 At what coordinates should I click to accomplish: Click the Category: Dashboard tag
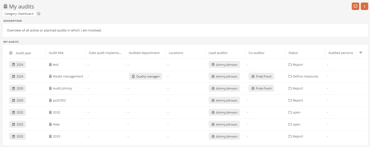[19, 14]
